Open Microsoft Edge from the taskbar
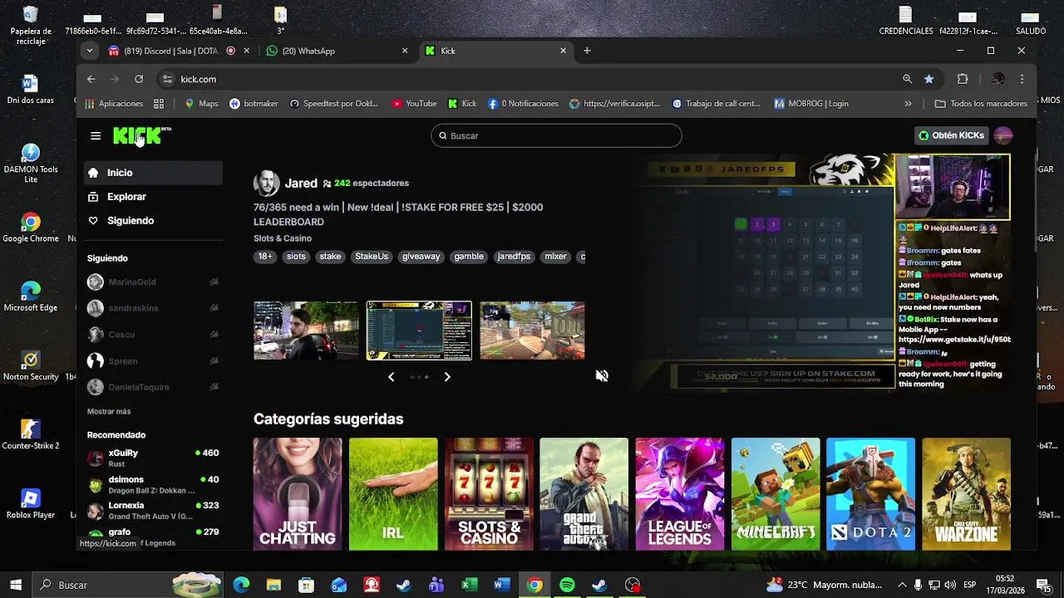Image resolution: width=1064 pixels, height=598 pixels. (x=241, y=585)
